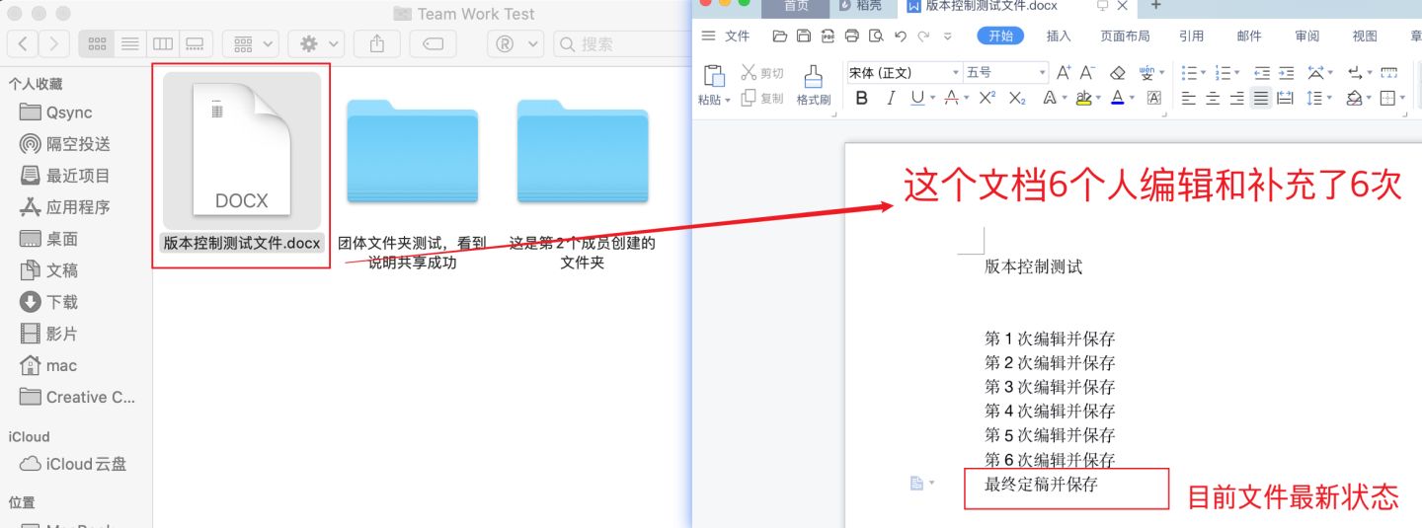
Task: Export to PDF via WPS toolbar icon
Action: pos(828,37)
